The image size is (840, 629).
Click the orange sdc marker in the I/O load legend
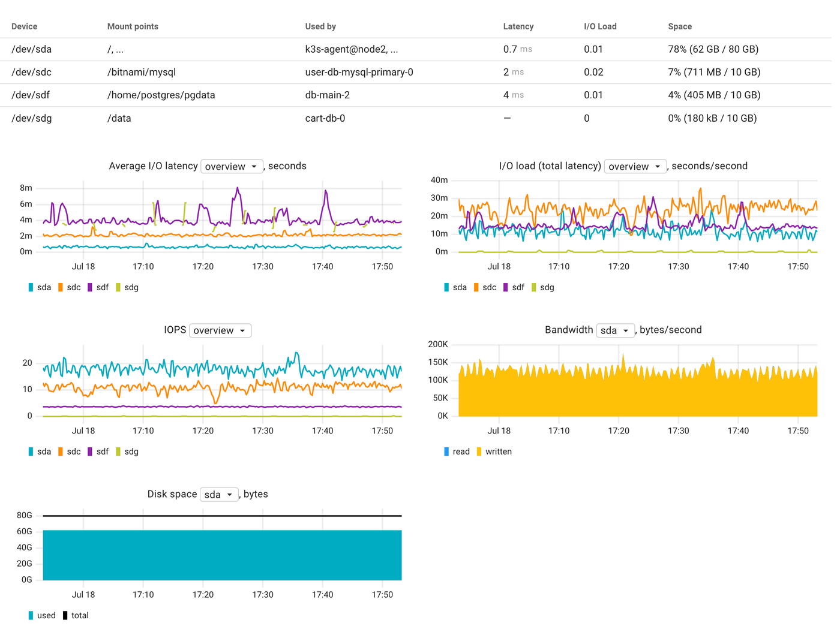(475, 287)
